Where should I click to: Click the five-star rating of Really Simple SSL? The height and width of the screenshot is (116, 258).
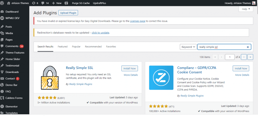[47, 98]
